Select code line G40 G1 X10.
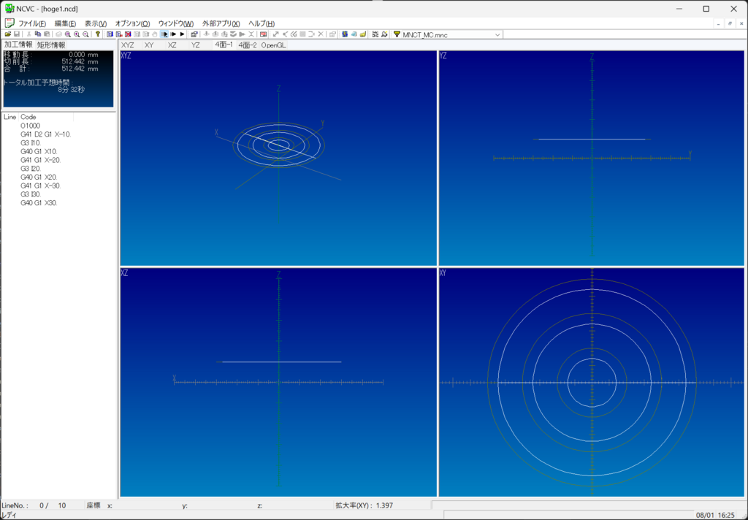This screenshot has width=748, height=520. [x=39, y=152]
